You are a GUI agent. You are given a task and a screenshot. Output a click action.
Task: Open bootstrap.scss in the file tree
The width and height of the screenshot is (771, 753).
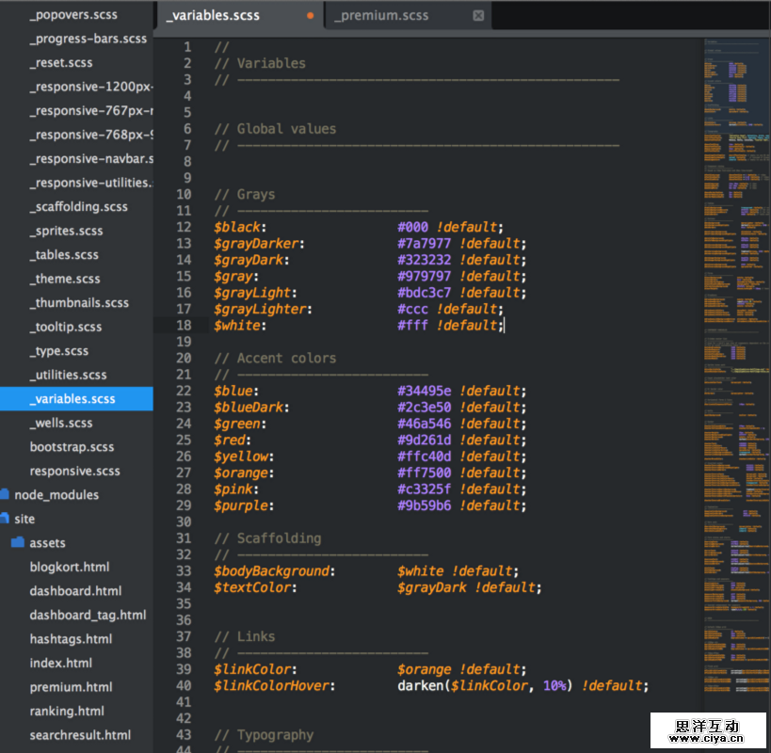(72, 447)
